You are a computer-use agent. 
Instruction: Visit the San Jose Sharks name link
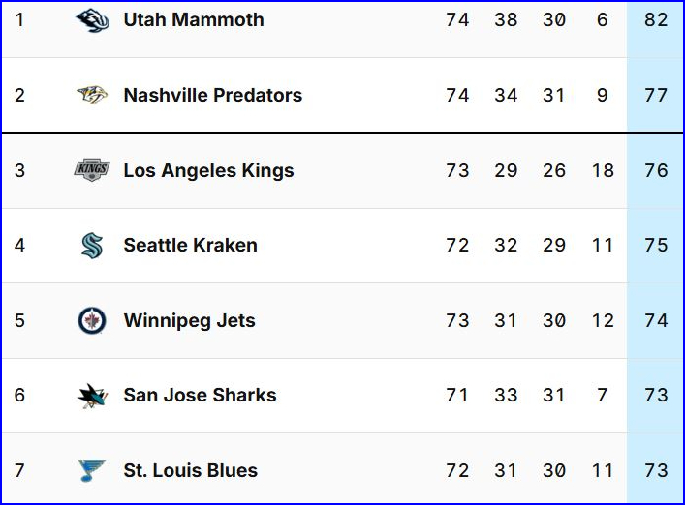point(201,396)
